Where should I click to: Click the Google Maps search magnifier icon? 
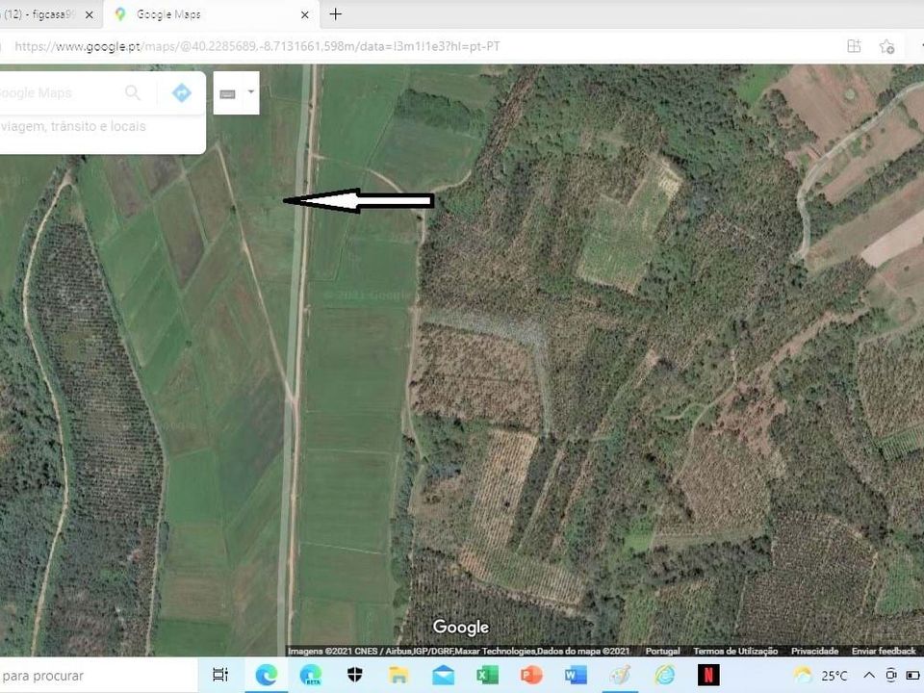coord(133,92)
